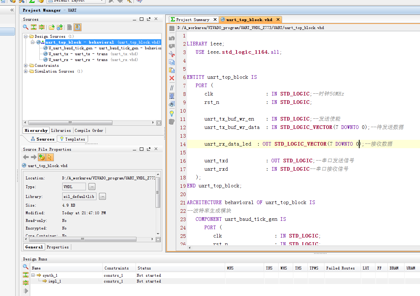Click the grayed help document icon in Sources
420x296 pixels.
(x=70, y=27)
